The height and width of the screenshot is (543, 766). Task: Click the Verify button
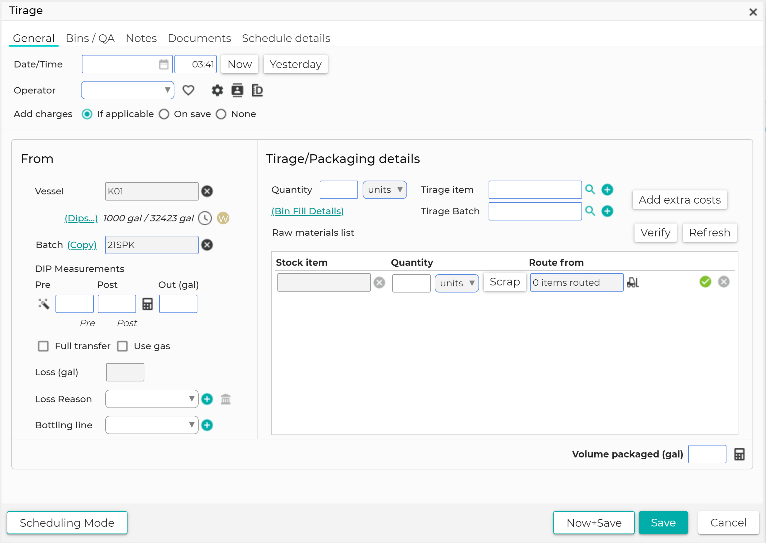tap(655, 232)
